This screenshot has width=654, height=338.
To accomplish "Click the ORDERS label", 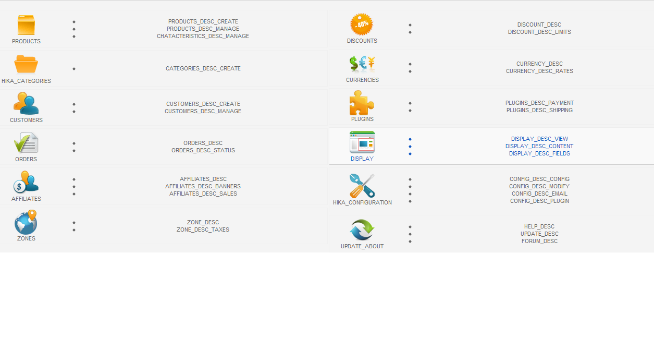I will pos(26,159).
